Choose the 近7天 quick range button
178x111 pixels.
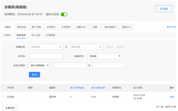pyautogui.click(x=110, y=47)
